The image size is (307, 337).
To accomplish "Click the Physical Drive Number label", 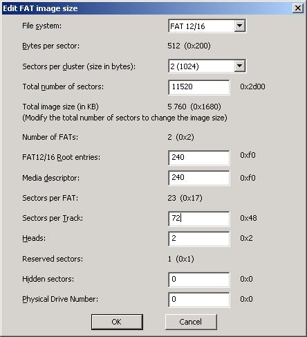I will [60, 299].
